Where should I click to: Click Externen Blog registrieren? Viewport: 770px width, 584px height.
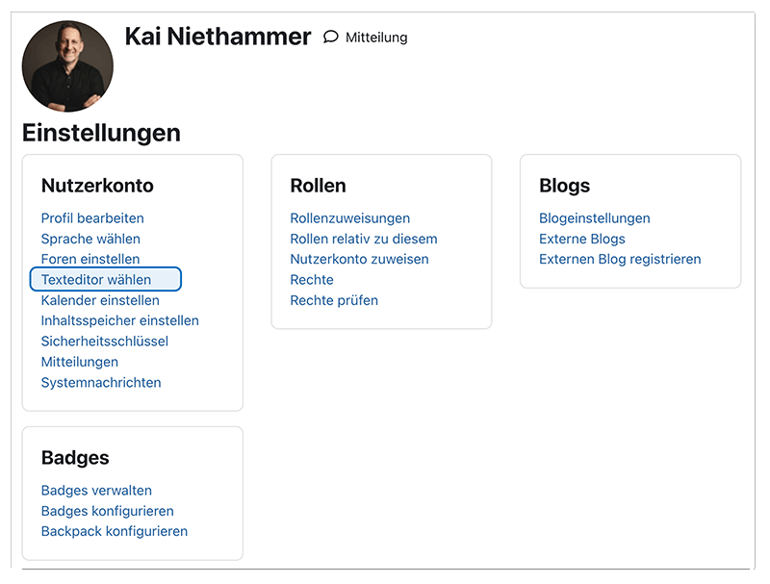click(620, 259)
